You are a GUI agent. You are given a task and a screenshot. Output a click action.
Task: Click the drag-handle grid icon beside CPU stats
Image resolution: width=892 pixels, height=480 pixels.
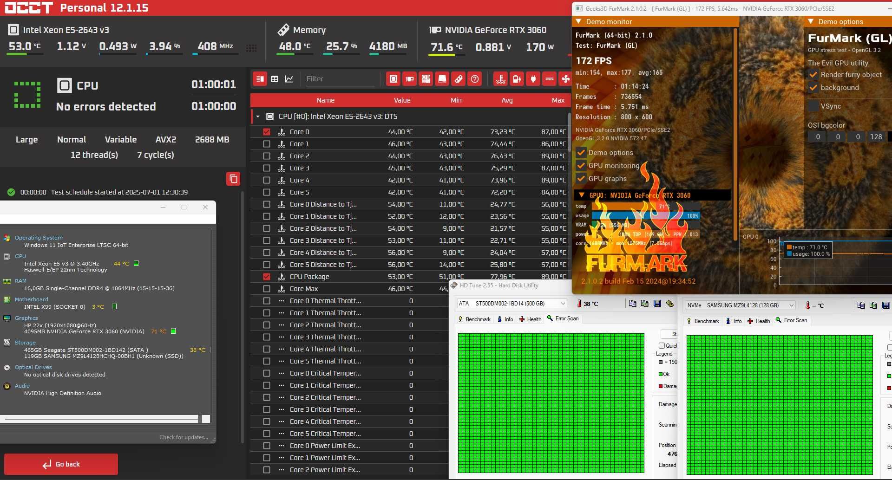[251, 48]
